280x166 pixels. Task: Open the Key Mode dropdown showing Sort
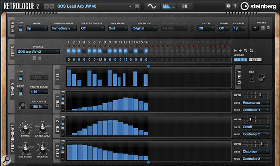click(118, 28)
